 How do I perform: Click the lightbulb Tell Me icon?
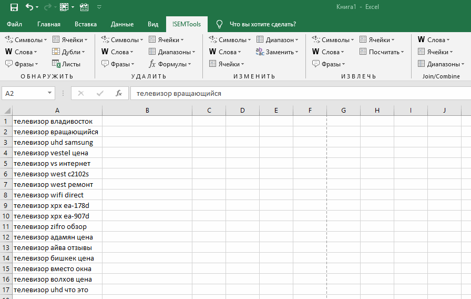tap(220, 24)
